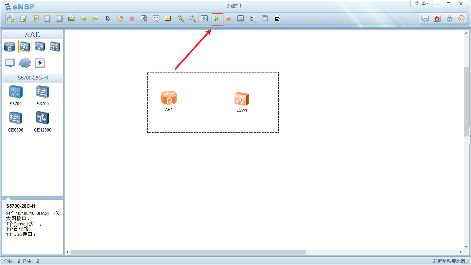Pick the S5700 switch model
This screenshot has width=471, height=265.
click(x=15, y=96)
